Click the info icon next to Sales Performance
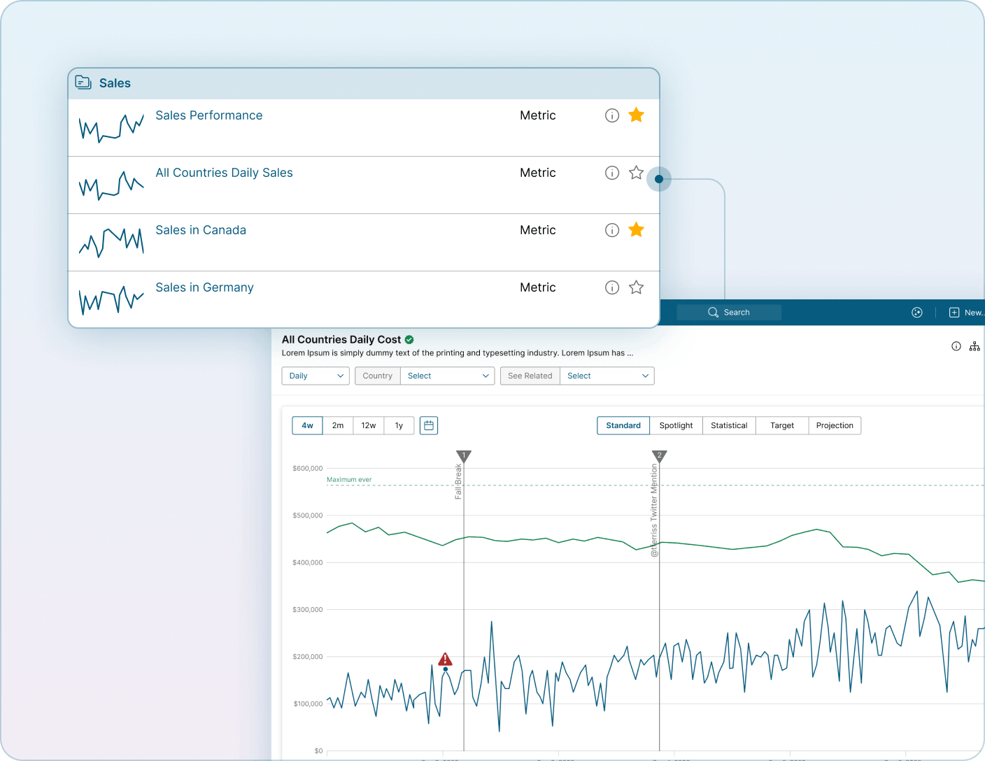 point(611,115)
